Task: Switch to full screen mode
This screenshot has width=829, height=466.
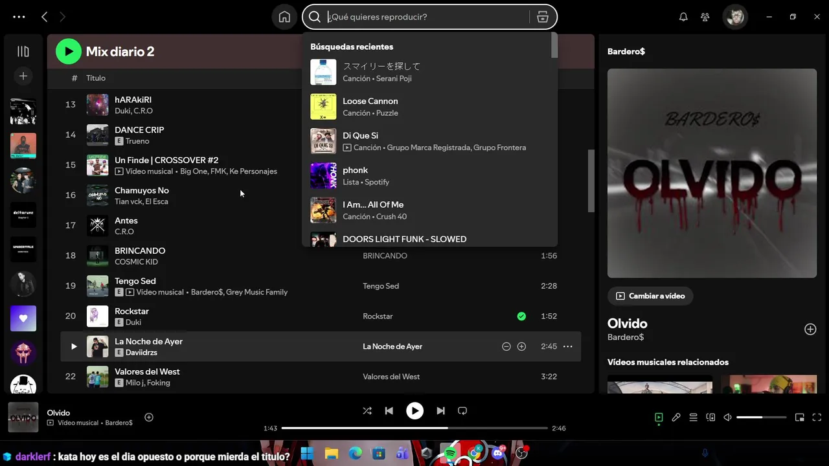Action: click(817, 417)
